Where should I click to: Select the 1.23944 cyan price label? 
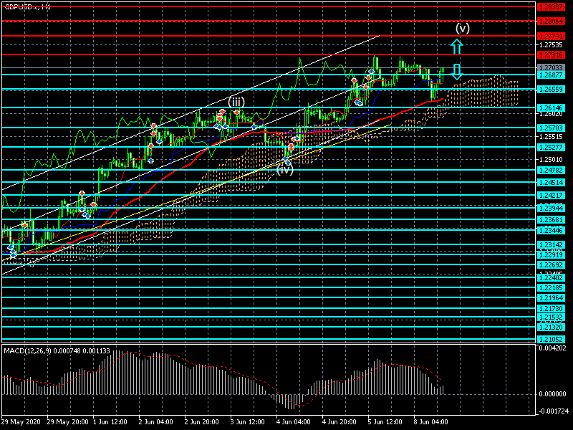pos(551,209)
